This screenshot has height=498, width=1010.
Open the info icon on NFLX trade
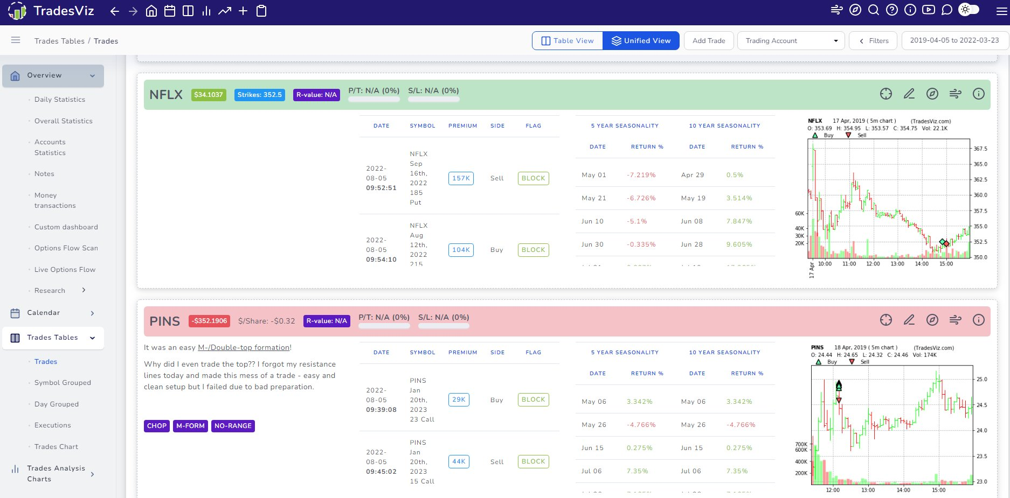[979, 94]
